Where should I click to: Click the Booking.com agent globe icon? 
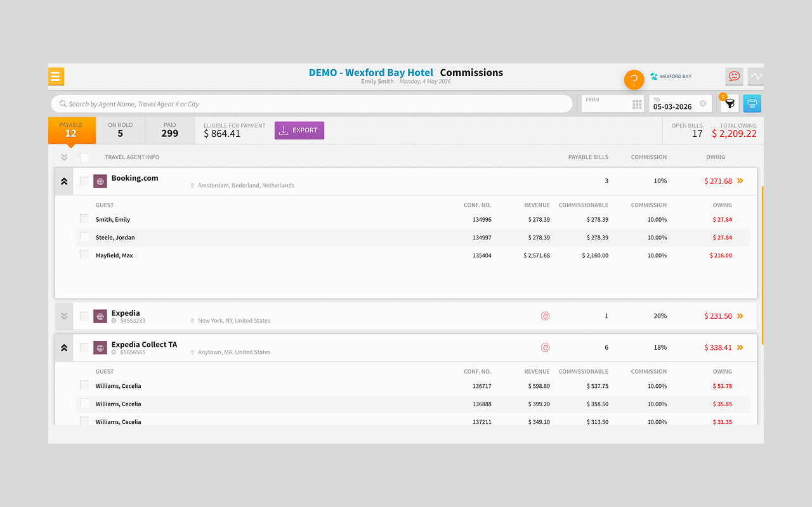pos(100,181)
